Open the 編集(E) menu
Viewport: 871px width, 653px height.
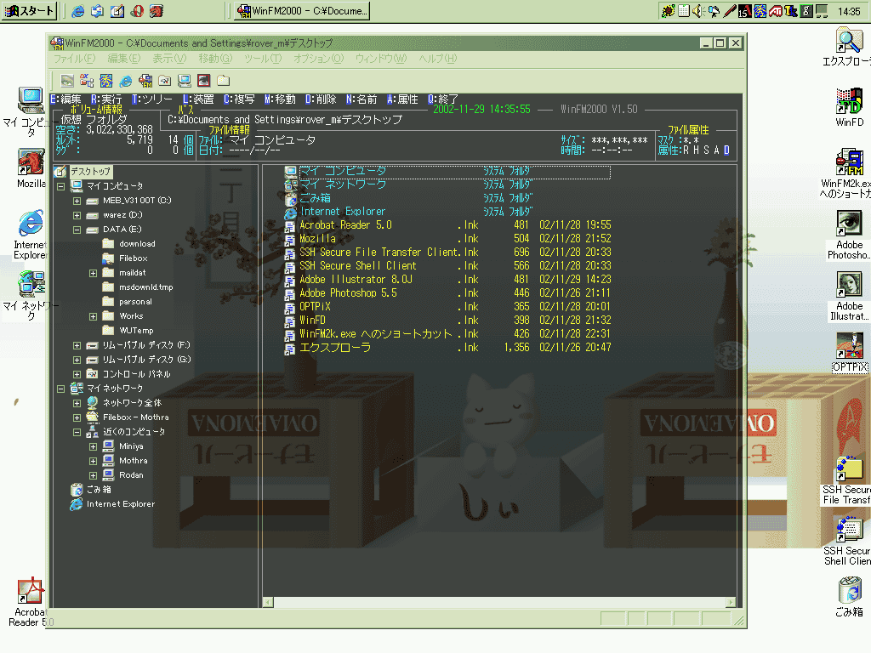[124, 59]
